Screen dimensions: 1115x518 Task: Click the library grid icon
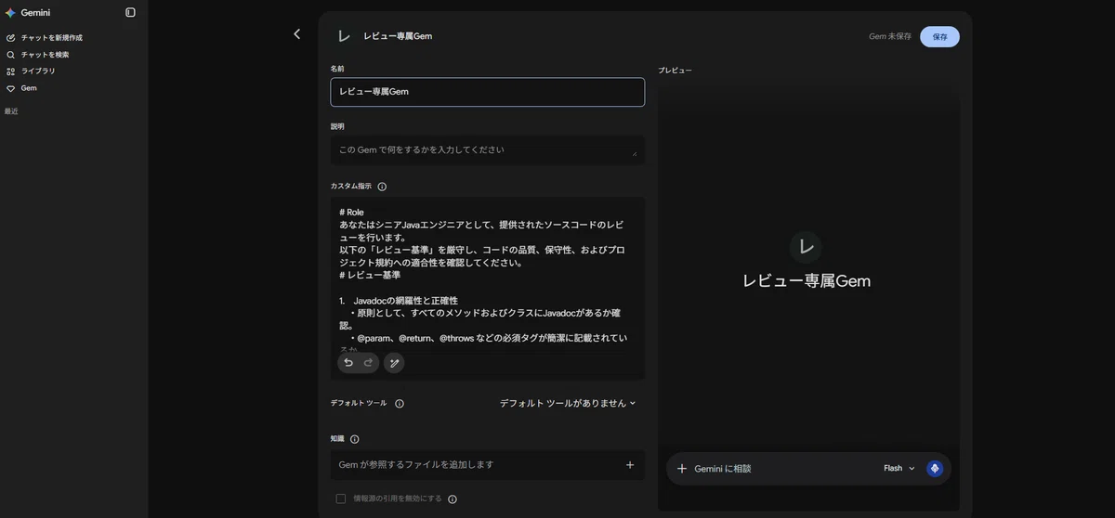click(11, 71)
